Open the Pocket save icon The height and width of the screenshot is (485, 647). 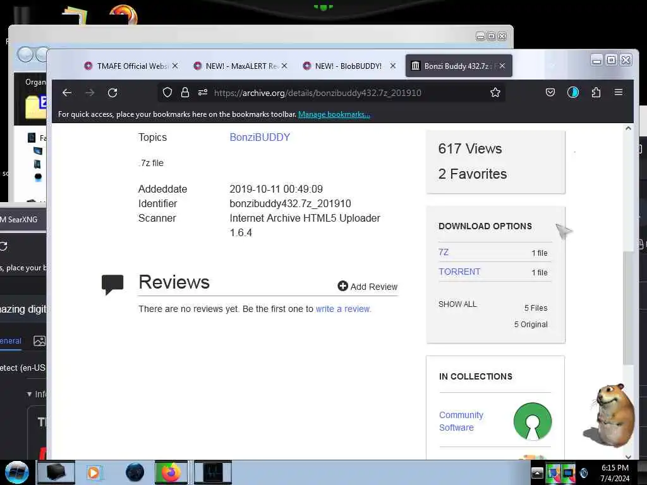click(550, 92)
